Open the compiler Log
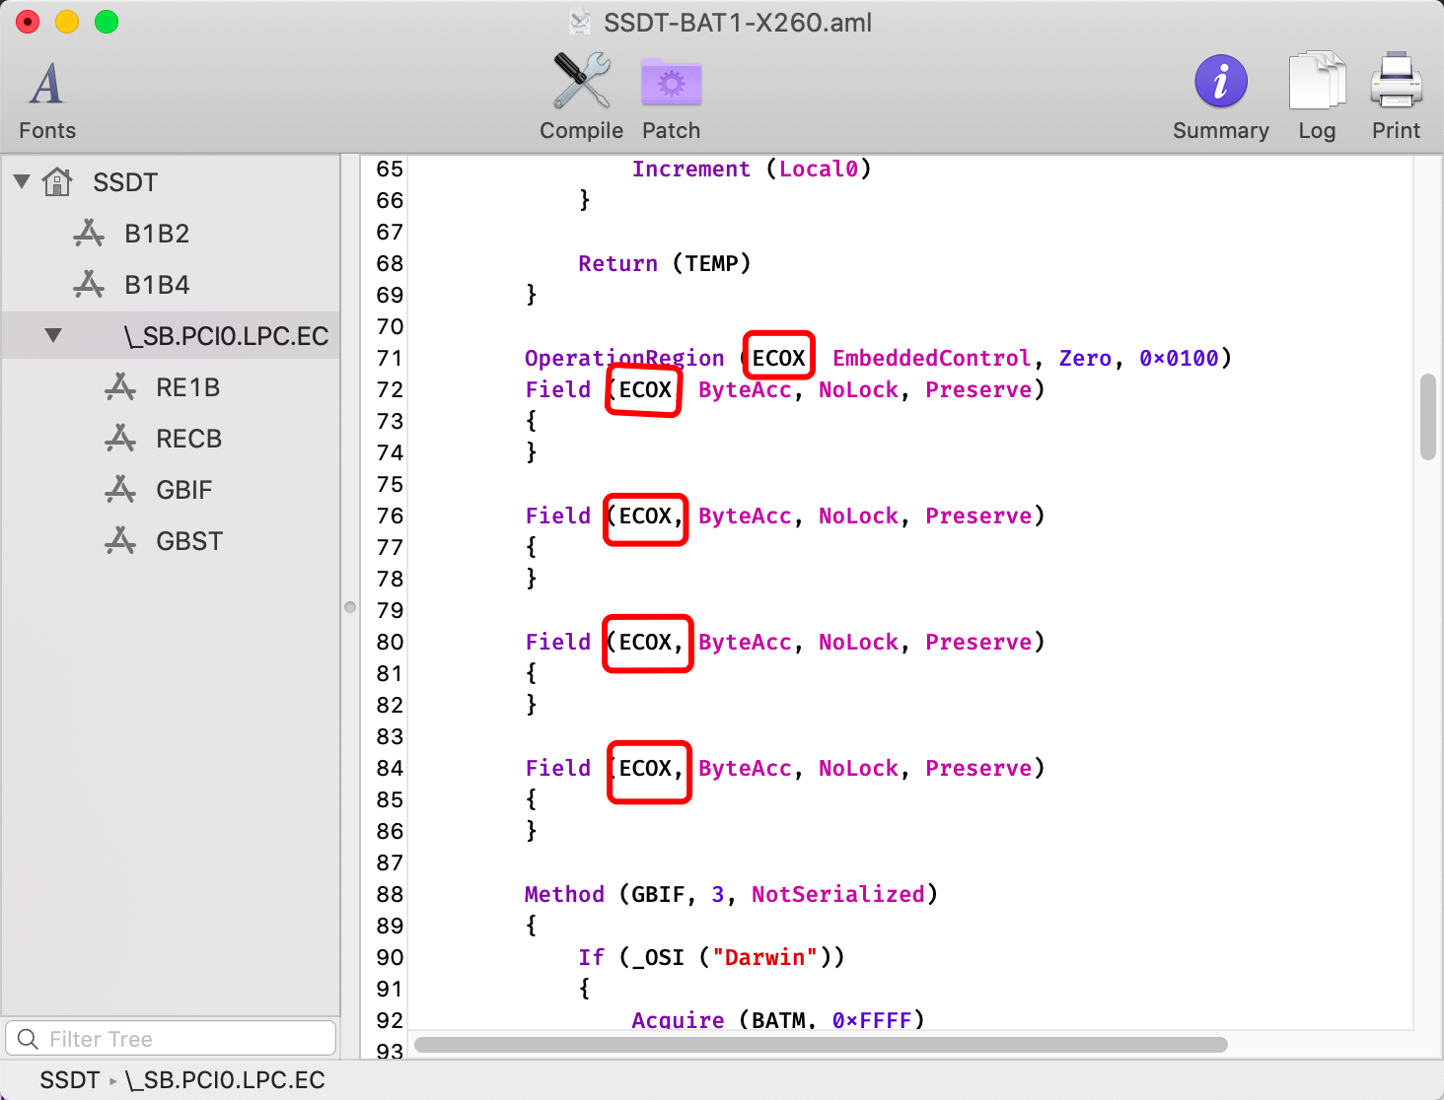Screen dimensions: 1444x1100 click(x=1317, y=97)
